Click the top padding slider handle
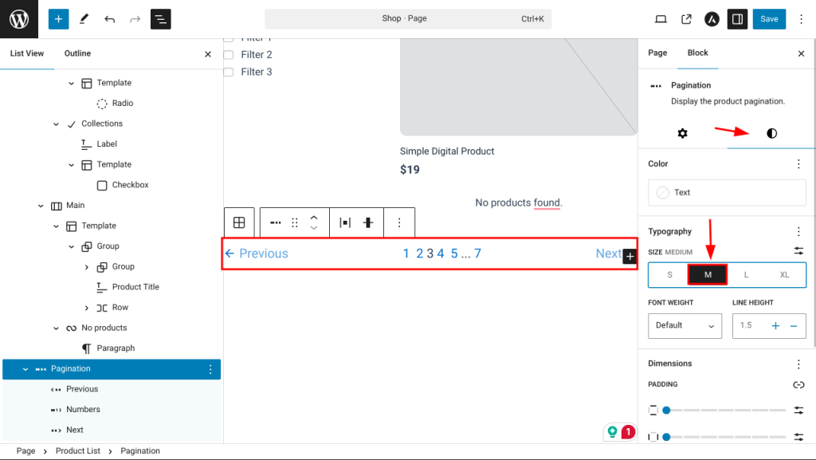816x460 pixels. tap(666, 410)
